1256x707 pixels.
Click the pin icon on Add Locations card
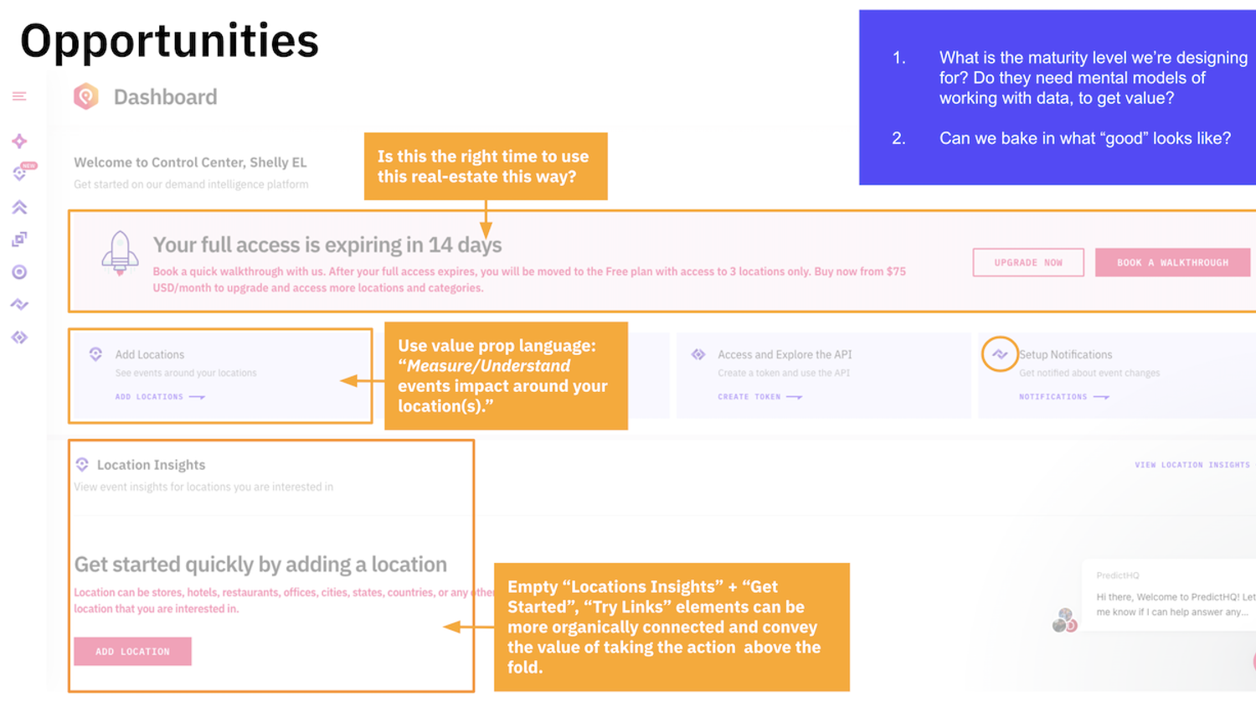(95, 354)
